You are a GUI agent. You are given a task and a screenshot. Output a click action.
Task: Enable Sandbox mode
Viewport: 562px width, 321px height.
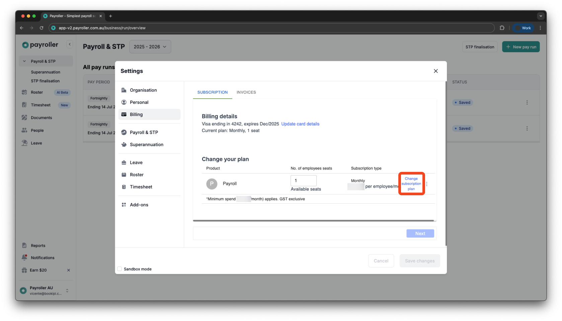pyautogui.click(x=119, y=269)
